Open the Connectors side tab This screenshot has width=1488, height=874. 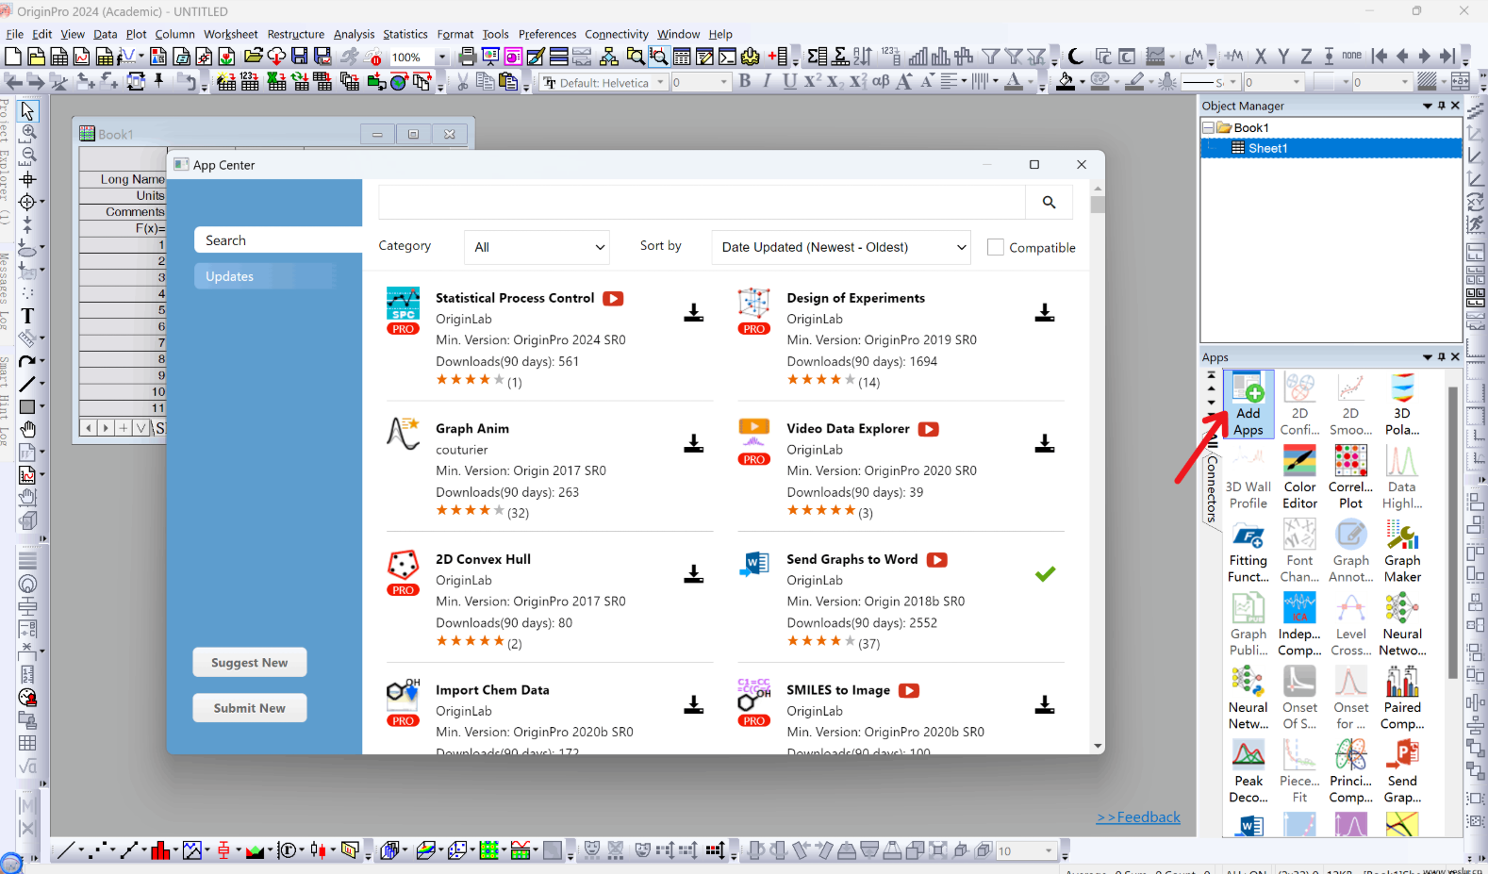pos(1212,488)
